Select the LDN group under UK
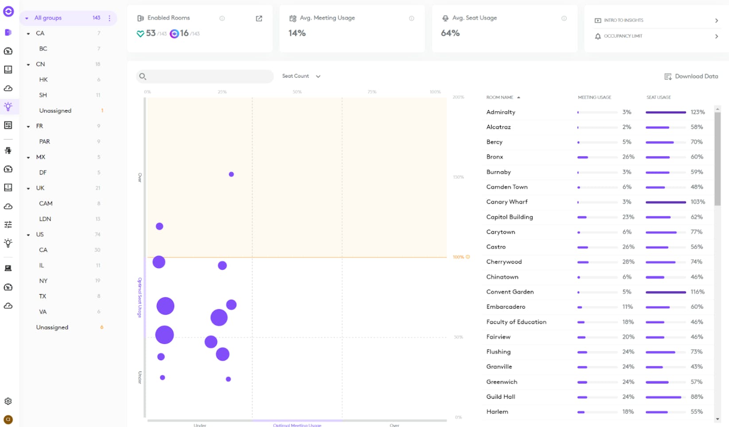 pyautogui.click(x=45, y=219)
